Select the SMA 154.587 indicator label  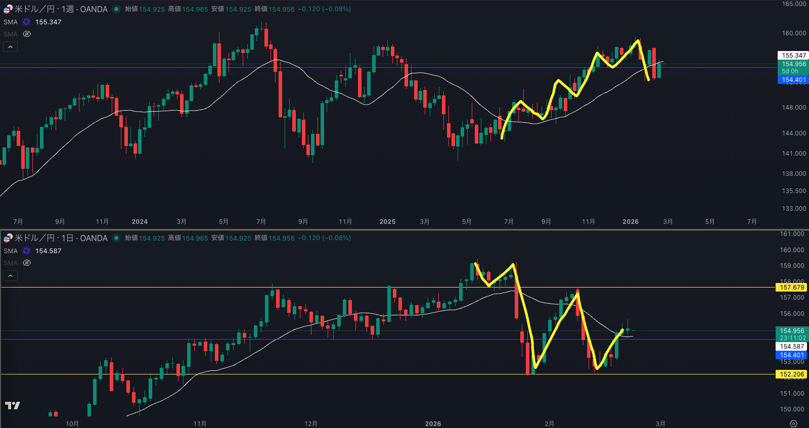[x=11, y=251]
